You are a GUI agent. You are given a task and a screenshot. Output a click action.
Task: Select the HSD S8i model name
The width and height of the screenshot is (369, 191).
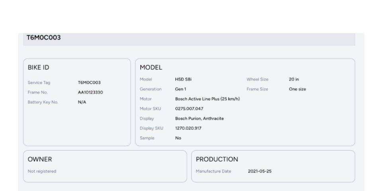[184, 79]
